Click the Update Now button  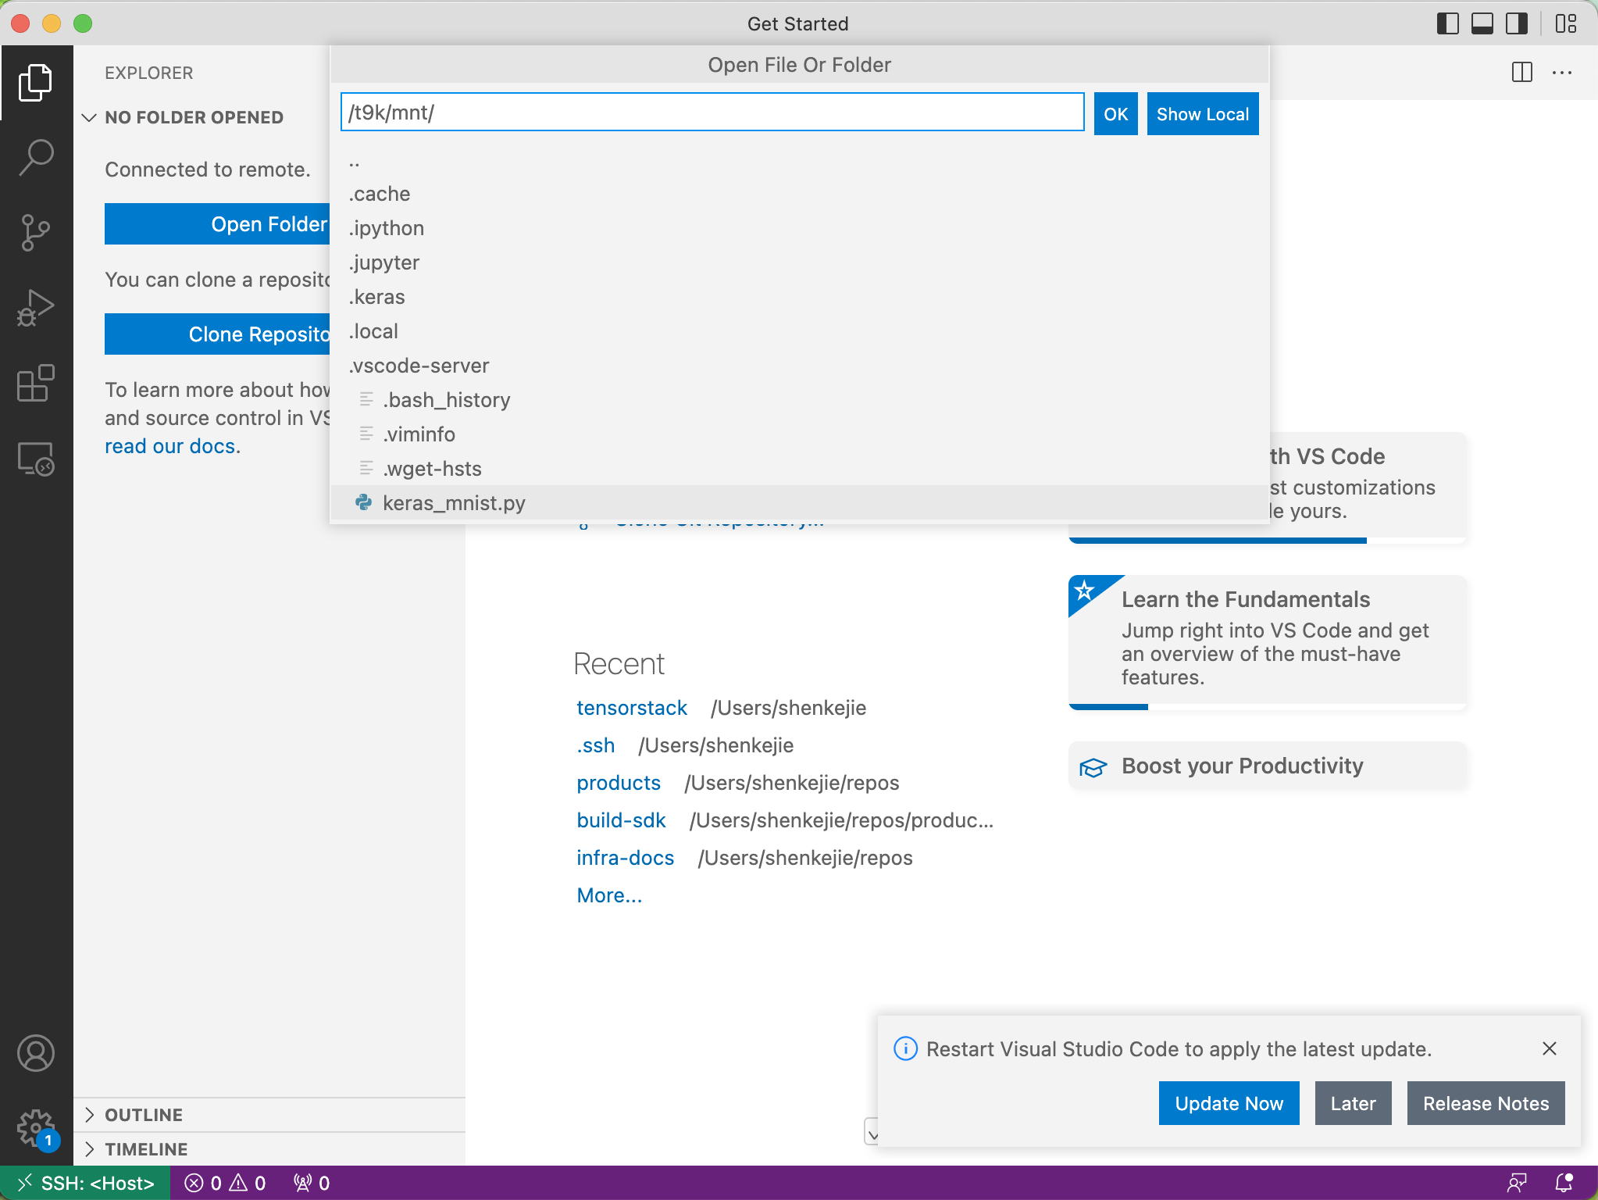[1229, 1103]
